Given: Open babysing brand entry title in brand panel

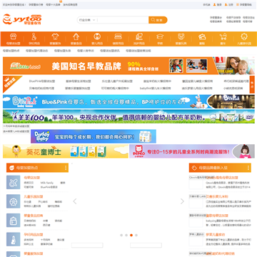Looking at the screenshot, I should tap(217, 216).
